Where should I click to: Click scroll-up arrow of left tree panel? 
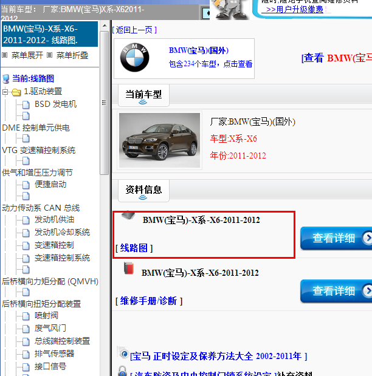pyautogui.click(x=105, y=26)
